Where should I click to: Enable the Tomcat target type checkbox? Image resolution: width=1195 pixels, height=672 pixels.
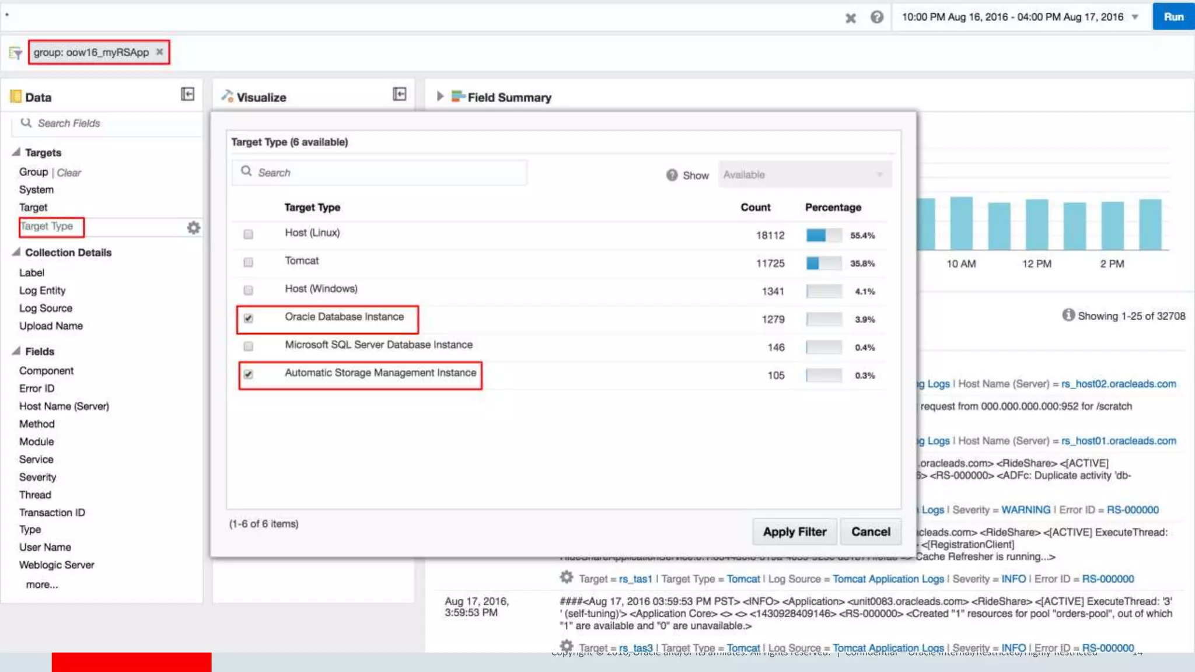[249, 262]
